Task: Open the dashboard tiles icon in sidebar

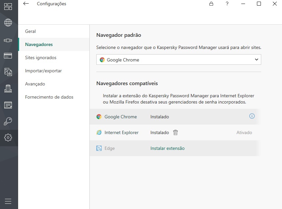Action: coord(8,7)
